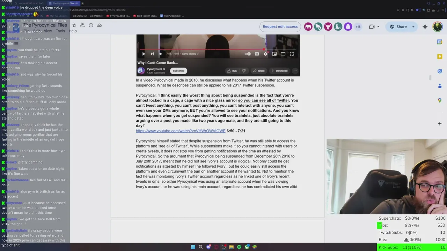The width and height of the screenshot is (447, 251).
Task: Expand Meet call options dropdown arrow
Action: click(378, 27)
